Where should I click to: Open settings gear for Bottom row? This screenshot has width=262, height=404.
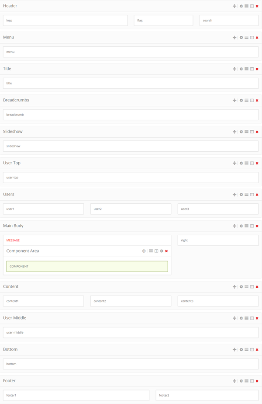[x=241, y=350]
